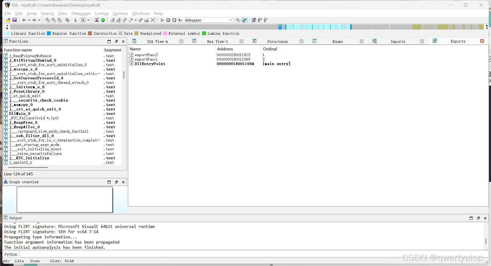Open the File menu
Screen dimensions: 491x266
(8, 13)
